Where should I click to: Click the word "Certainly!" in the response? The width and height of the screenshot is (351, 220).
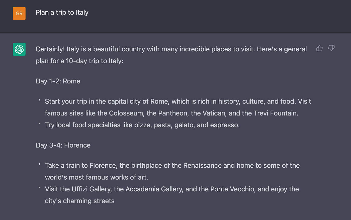pos(50,49)
